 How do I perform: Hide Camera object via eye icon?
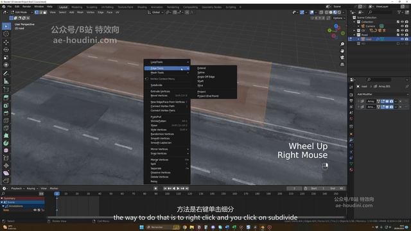[x=403, y=26]
